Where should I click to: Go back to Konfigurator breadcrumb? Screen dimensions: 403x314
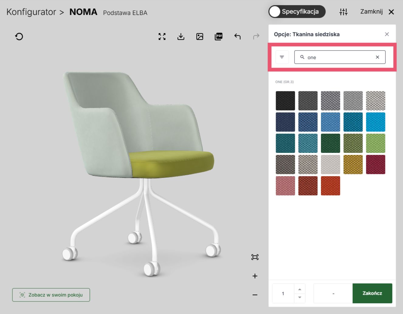[31, 12]
